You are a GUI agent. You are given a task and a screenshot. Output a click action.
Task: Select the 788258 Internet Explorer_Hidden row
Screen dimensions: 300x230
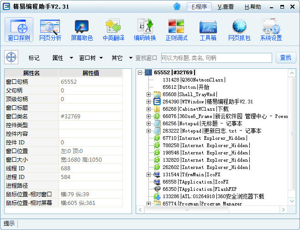tap(206, 145)
